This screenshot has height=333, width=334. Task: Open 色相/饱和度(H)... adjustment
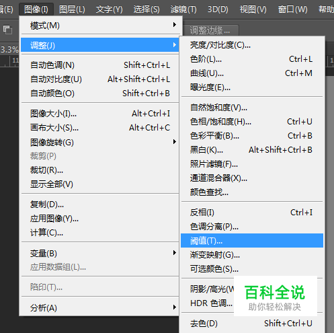(252, 122)
